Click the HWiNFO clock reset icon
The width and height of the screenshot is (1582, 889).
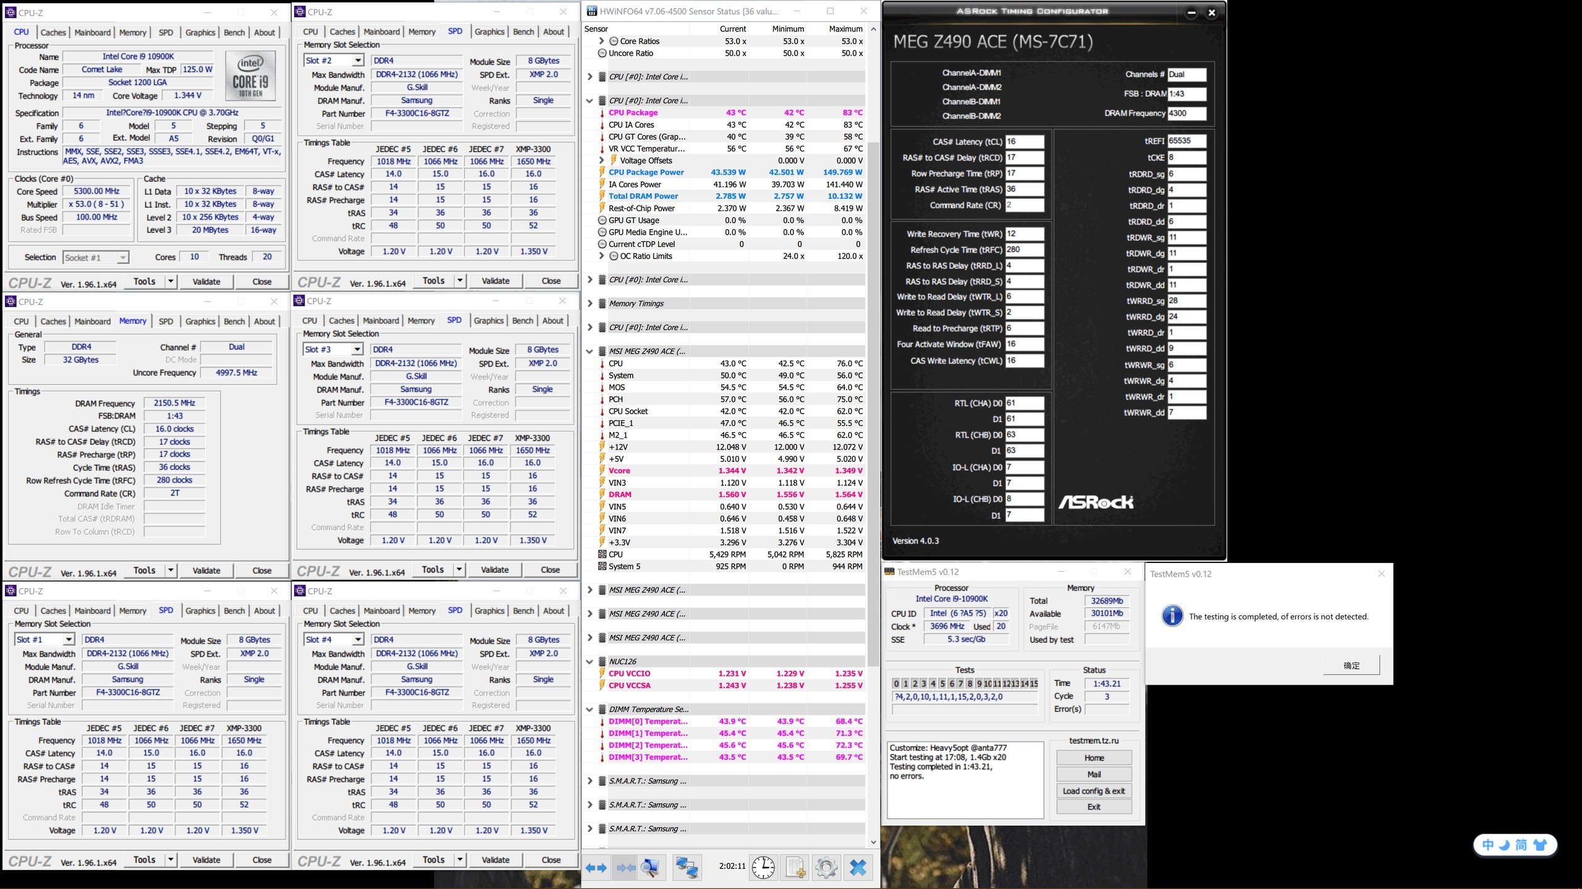[763, 867]
